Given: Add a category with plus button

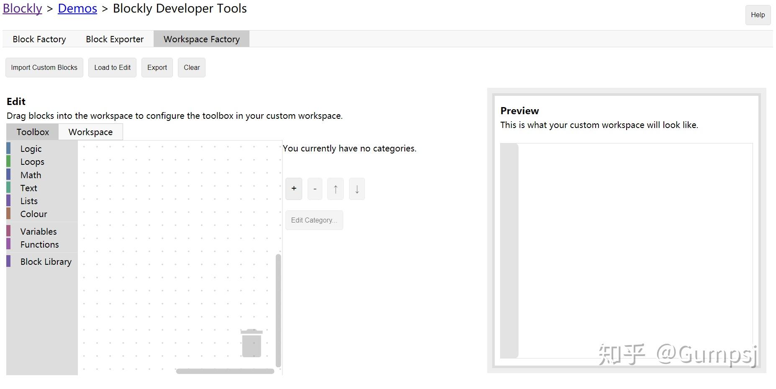Looking at the screenshot, I should 294,189.
